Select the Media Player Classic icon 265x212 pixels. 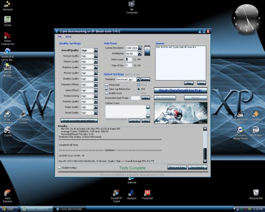click(x=241, y=117)
